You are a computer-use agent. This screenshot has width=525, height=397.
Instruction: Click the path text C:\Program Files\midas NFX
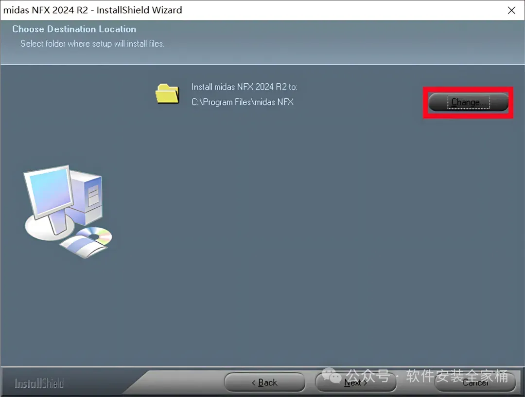tap(243, 102)
